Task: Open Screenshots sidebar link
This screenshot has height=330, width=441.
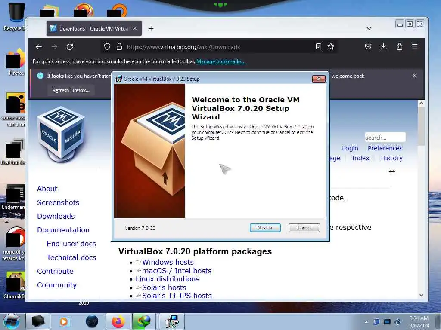Action: [58, 202]
